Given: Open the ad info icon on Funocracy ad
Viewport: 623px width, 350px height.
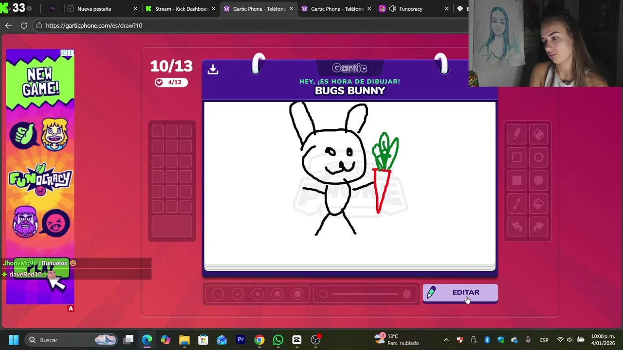Looking at the screenshot, I should point(64,52).
